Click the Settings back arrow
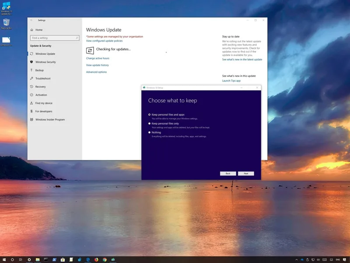350x263 pixels. (x=31, y=20)
